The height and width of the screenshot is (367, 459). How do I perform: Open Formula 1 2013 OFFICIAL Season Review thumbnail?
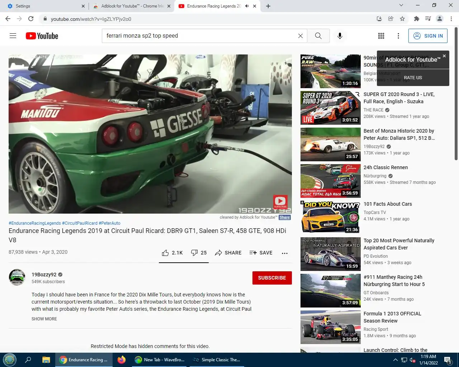(x=331, y=327)
